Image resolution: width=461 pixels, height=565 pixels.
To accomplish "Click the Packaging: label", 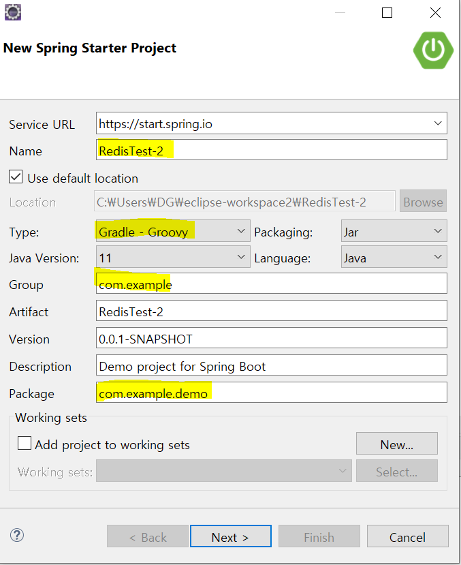I will click(283, 232).
